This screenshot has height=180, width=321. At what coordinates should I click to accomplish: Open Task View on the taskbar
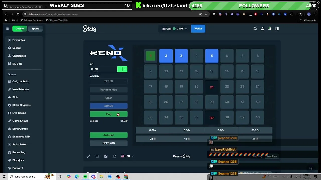(60, 177)
